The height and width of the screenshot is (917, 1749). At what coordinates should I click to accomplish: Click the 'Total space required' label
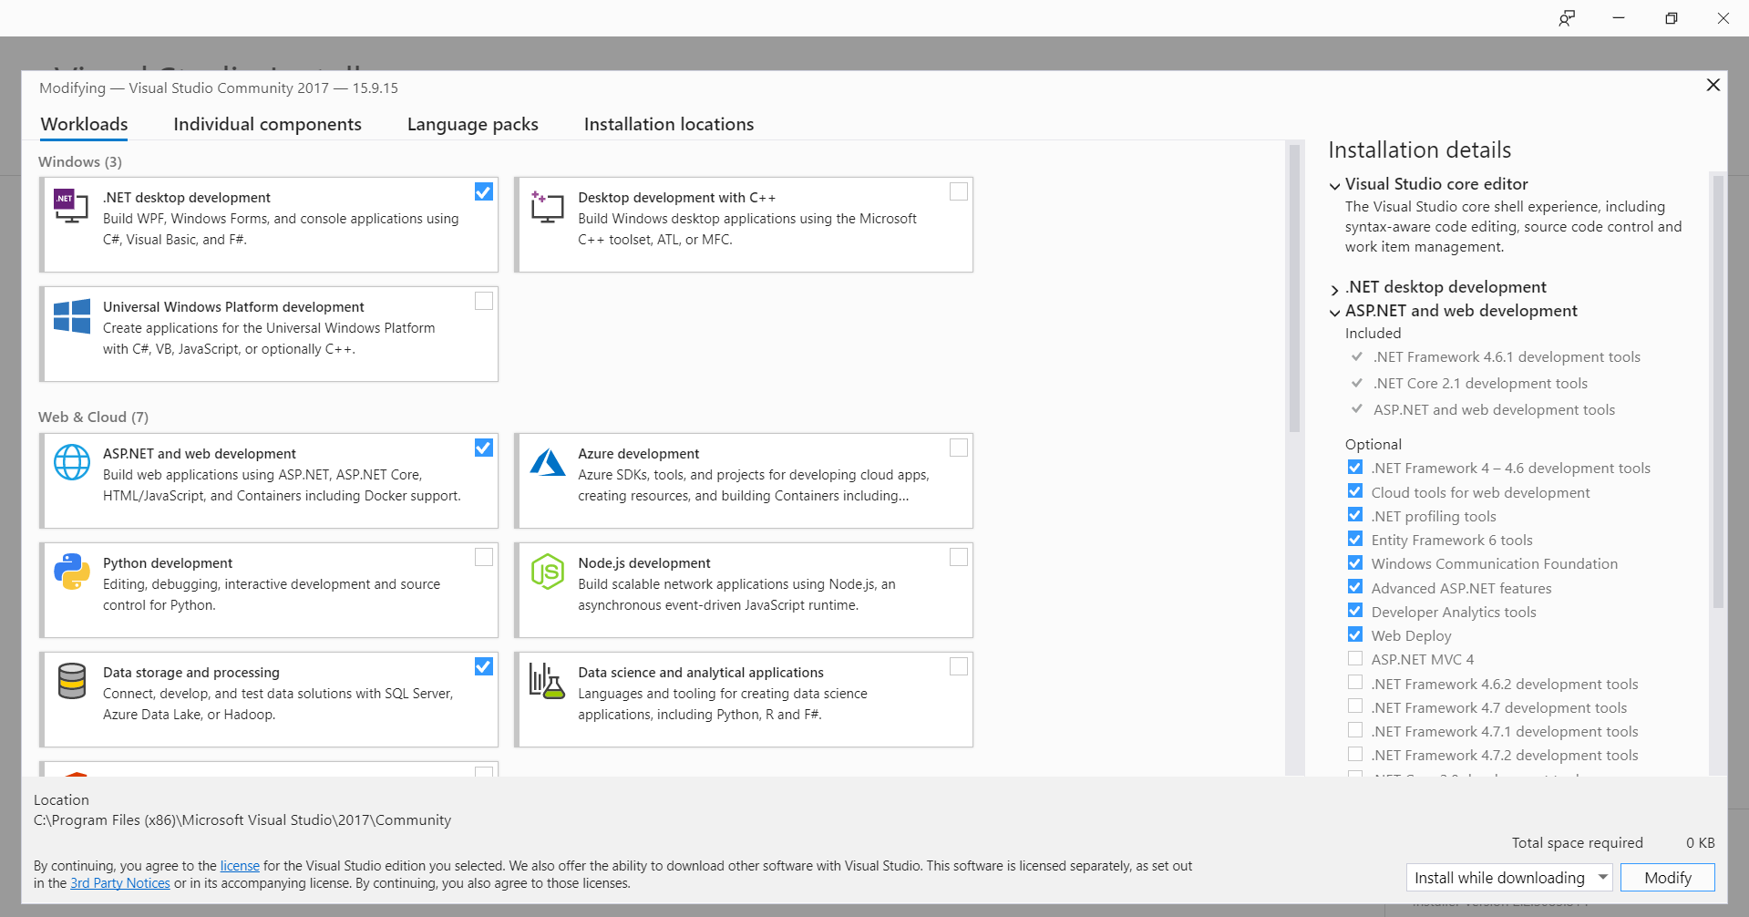(1577, 843)
